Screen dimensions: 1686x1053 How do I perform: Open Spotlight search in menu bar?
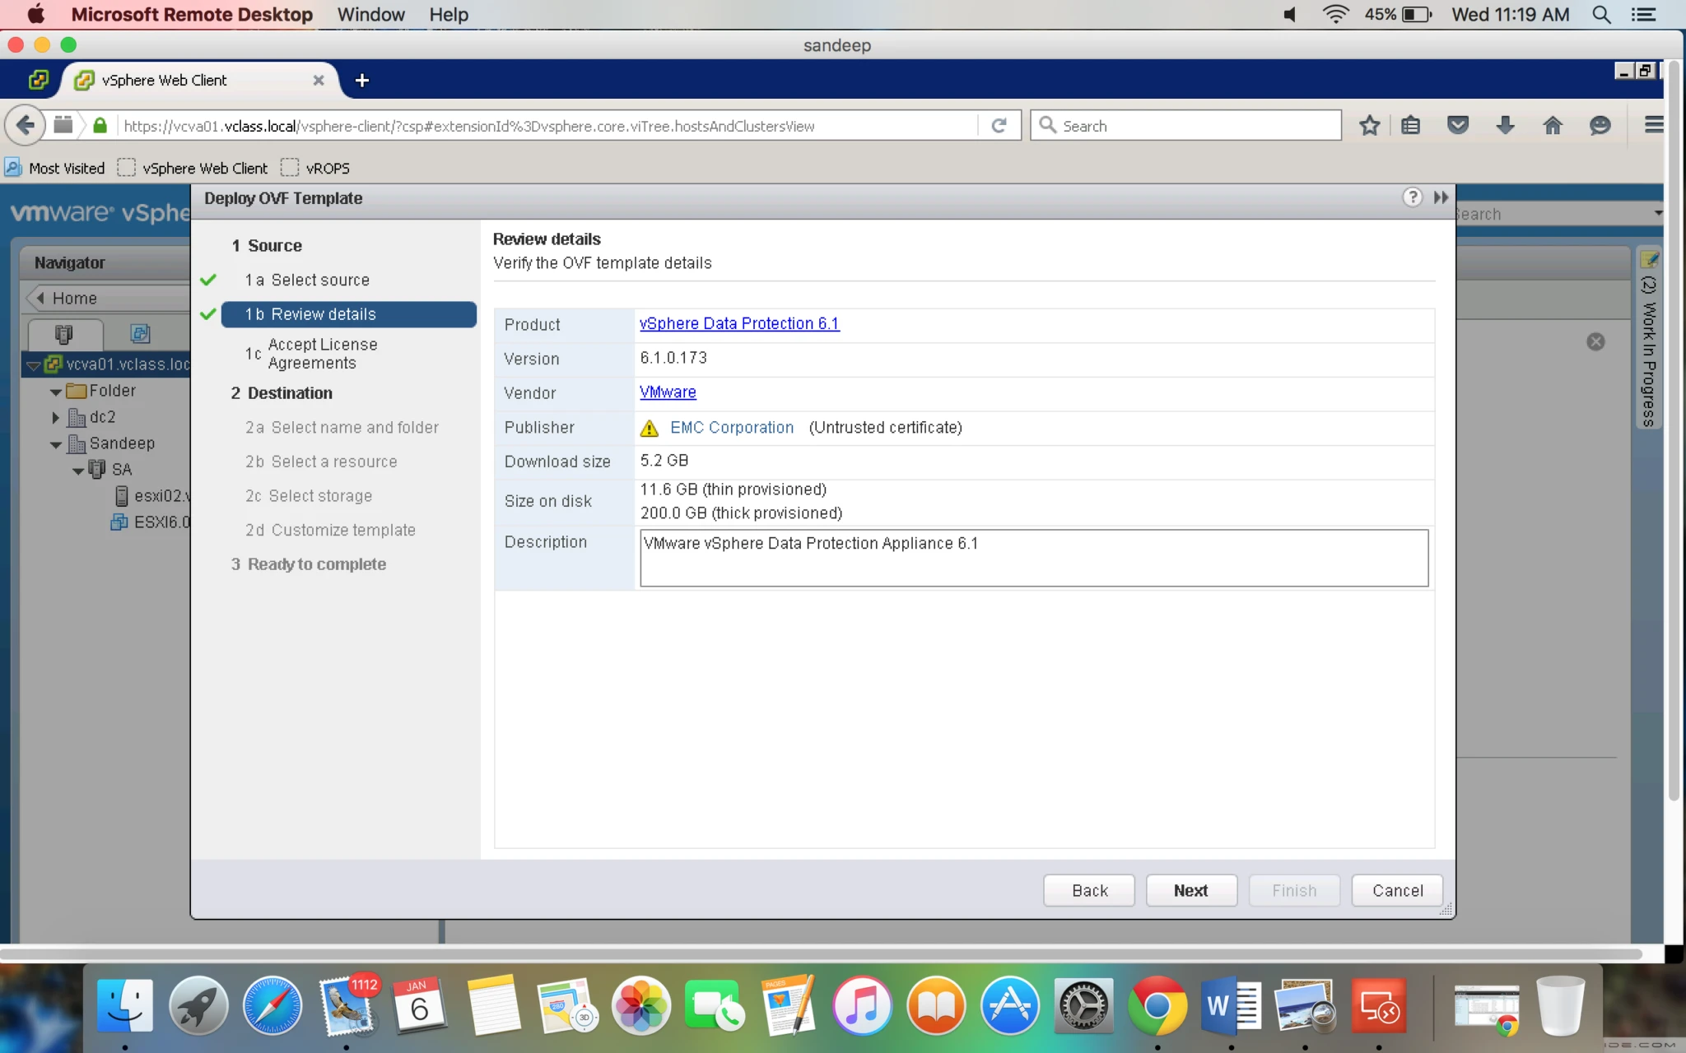click(x=1601, y=14)
